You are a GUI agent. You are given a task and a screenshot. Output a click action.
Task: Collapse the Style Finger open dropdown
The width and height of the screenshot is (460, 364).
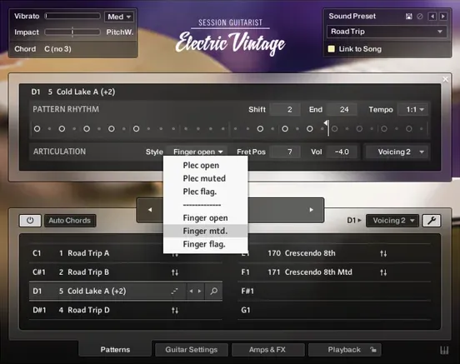click(x=197, y=152)
